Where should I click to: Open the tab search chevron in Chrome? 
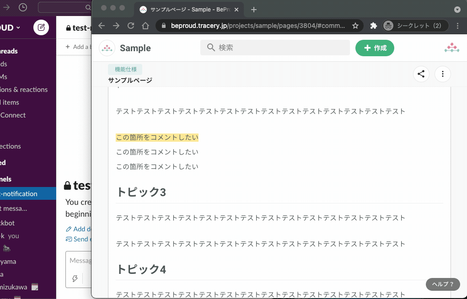[x=457, y=9]
